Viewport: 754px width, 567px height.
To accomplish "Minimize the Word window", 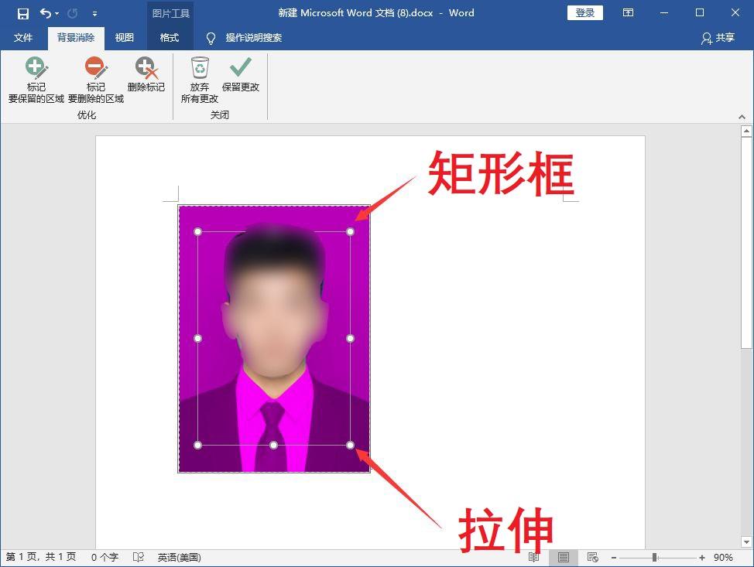I will [664, 13].
